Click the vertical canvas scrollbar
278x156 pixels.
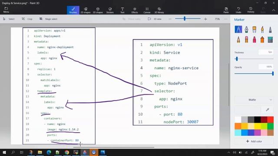tap(229, 84)
